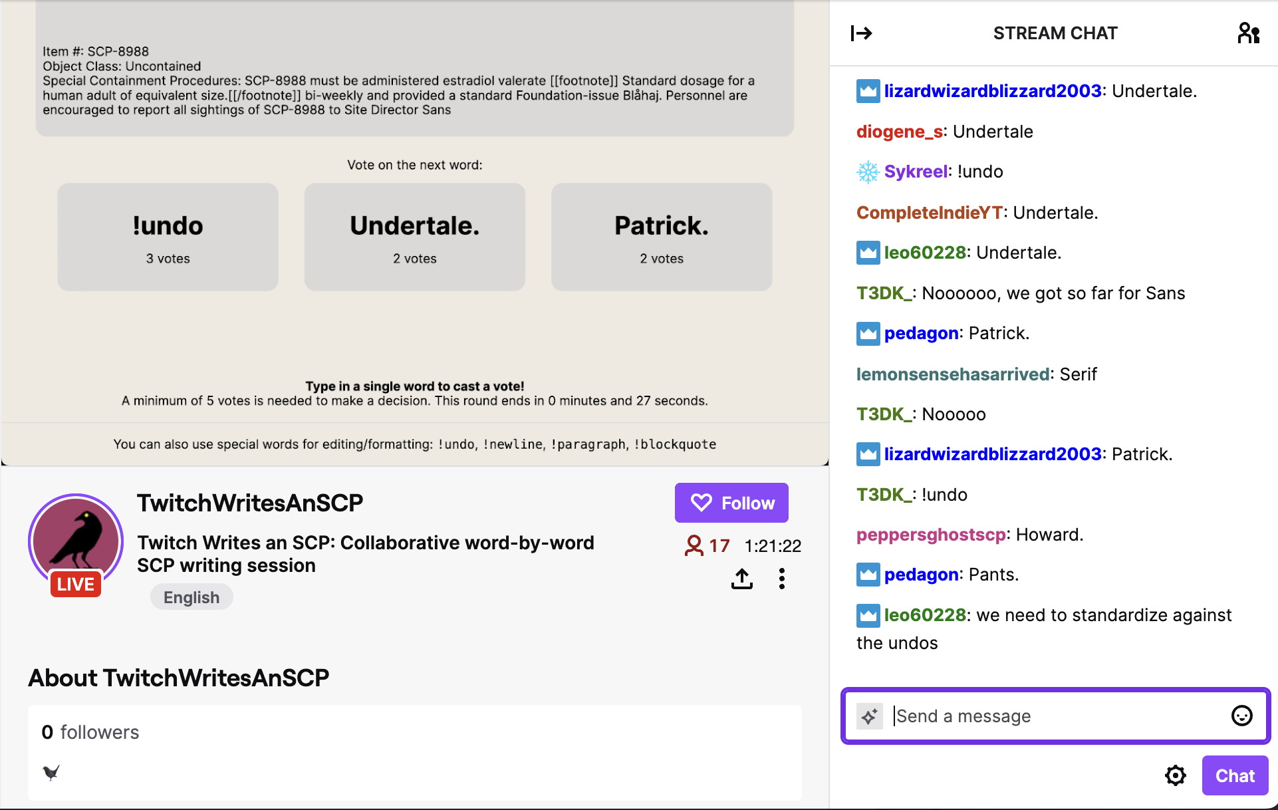Click the viewer count person icon
Screen dimensions: 1278x810
click(x=694, y=545)
